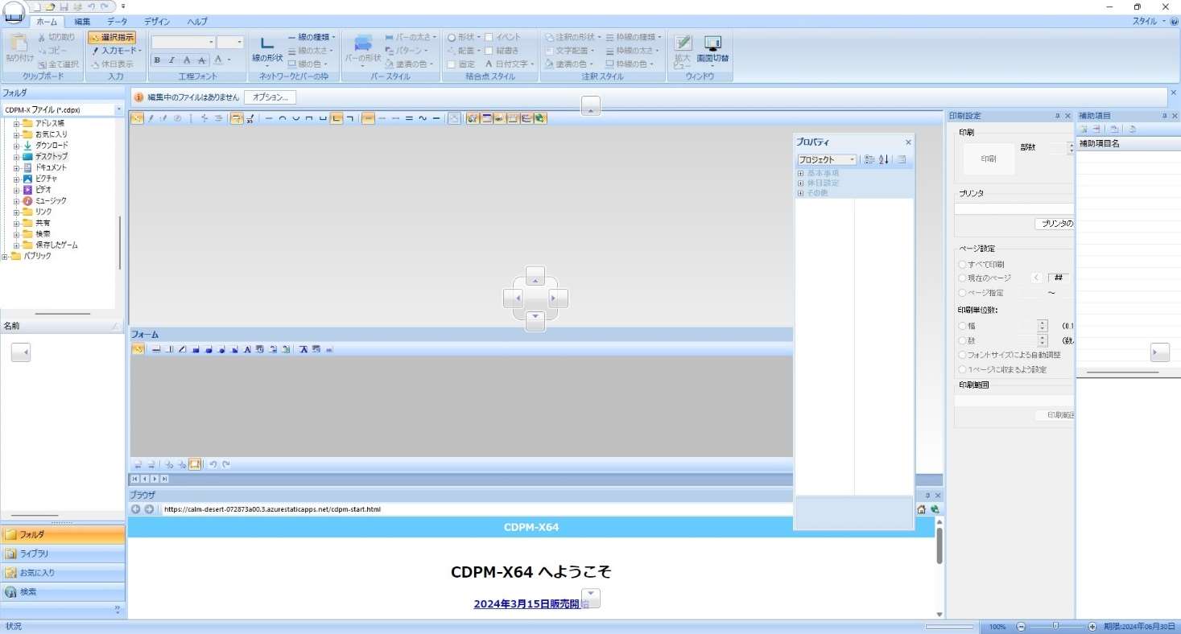Image resolution: width=1181 pixels, height=634 pixels.
Task: Open the プロジェクト dropdown in プロパティ
Action: click(x=852, y=160)
